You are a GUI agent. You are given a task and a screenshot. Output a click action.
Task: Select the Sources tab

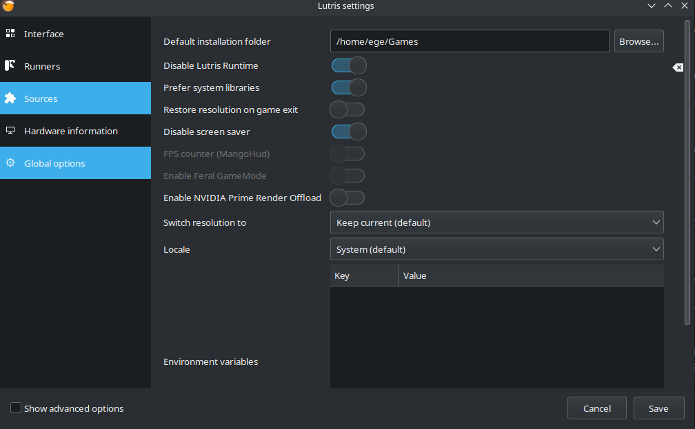(x=75, y=98)
